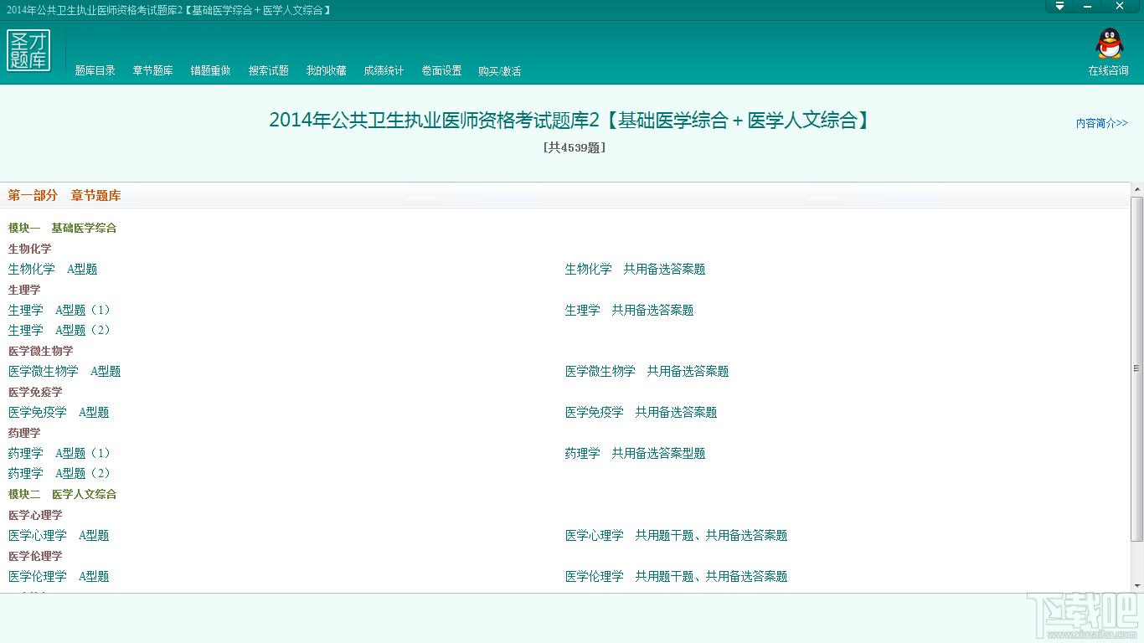This screenshot has width=1144, height=643.
Task: Click the roll-up arrow icon in title bar
Action: 1059,7
